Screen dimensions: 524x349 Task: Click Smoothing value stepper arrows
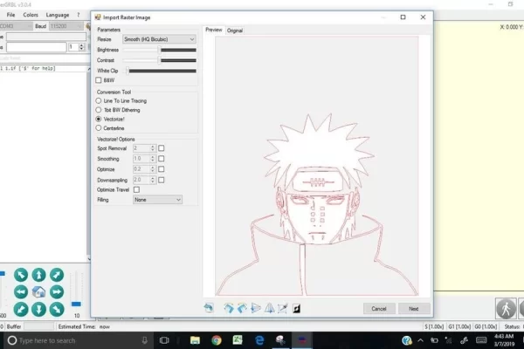tap(153, 159)
